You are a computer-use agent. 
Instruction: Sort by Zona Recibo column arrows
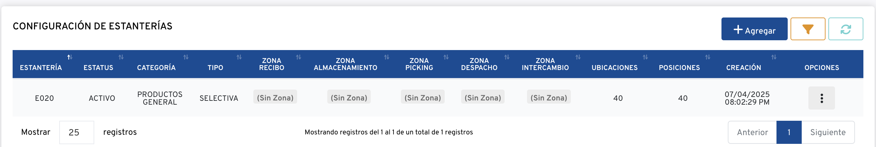coord(299,57)
